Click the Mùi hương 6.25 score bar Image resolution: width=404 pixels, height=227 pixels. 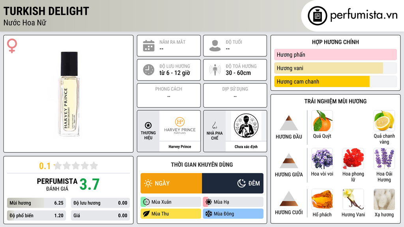(36, 203)
